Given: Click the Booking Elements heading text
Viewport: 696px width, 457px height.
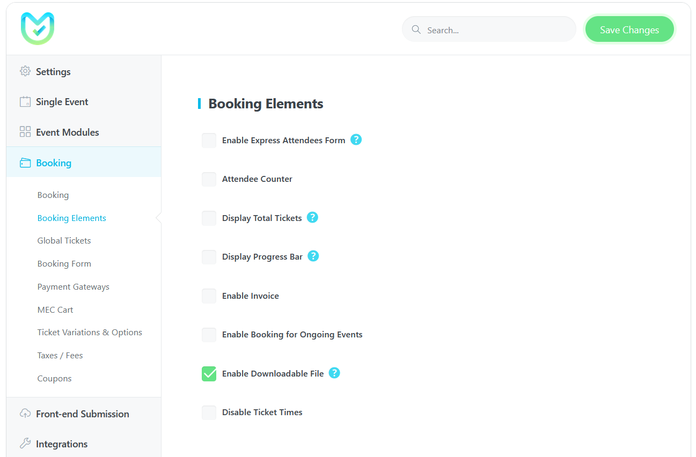Looking at the screenshot, I should [x=266, y=104].
